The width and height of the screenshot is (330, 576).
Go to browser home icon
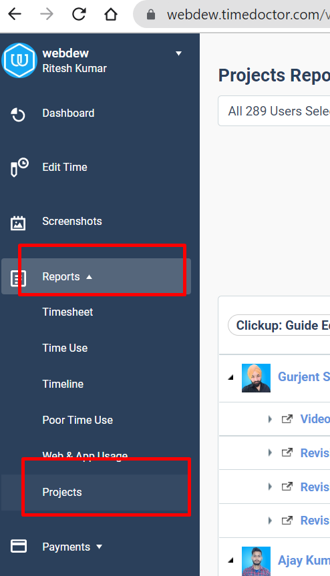click(x=111, y=14)
